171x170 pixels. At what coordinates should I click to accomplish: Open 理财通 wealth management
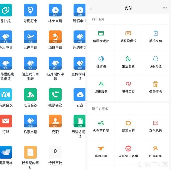101,63
